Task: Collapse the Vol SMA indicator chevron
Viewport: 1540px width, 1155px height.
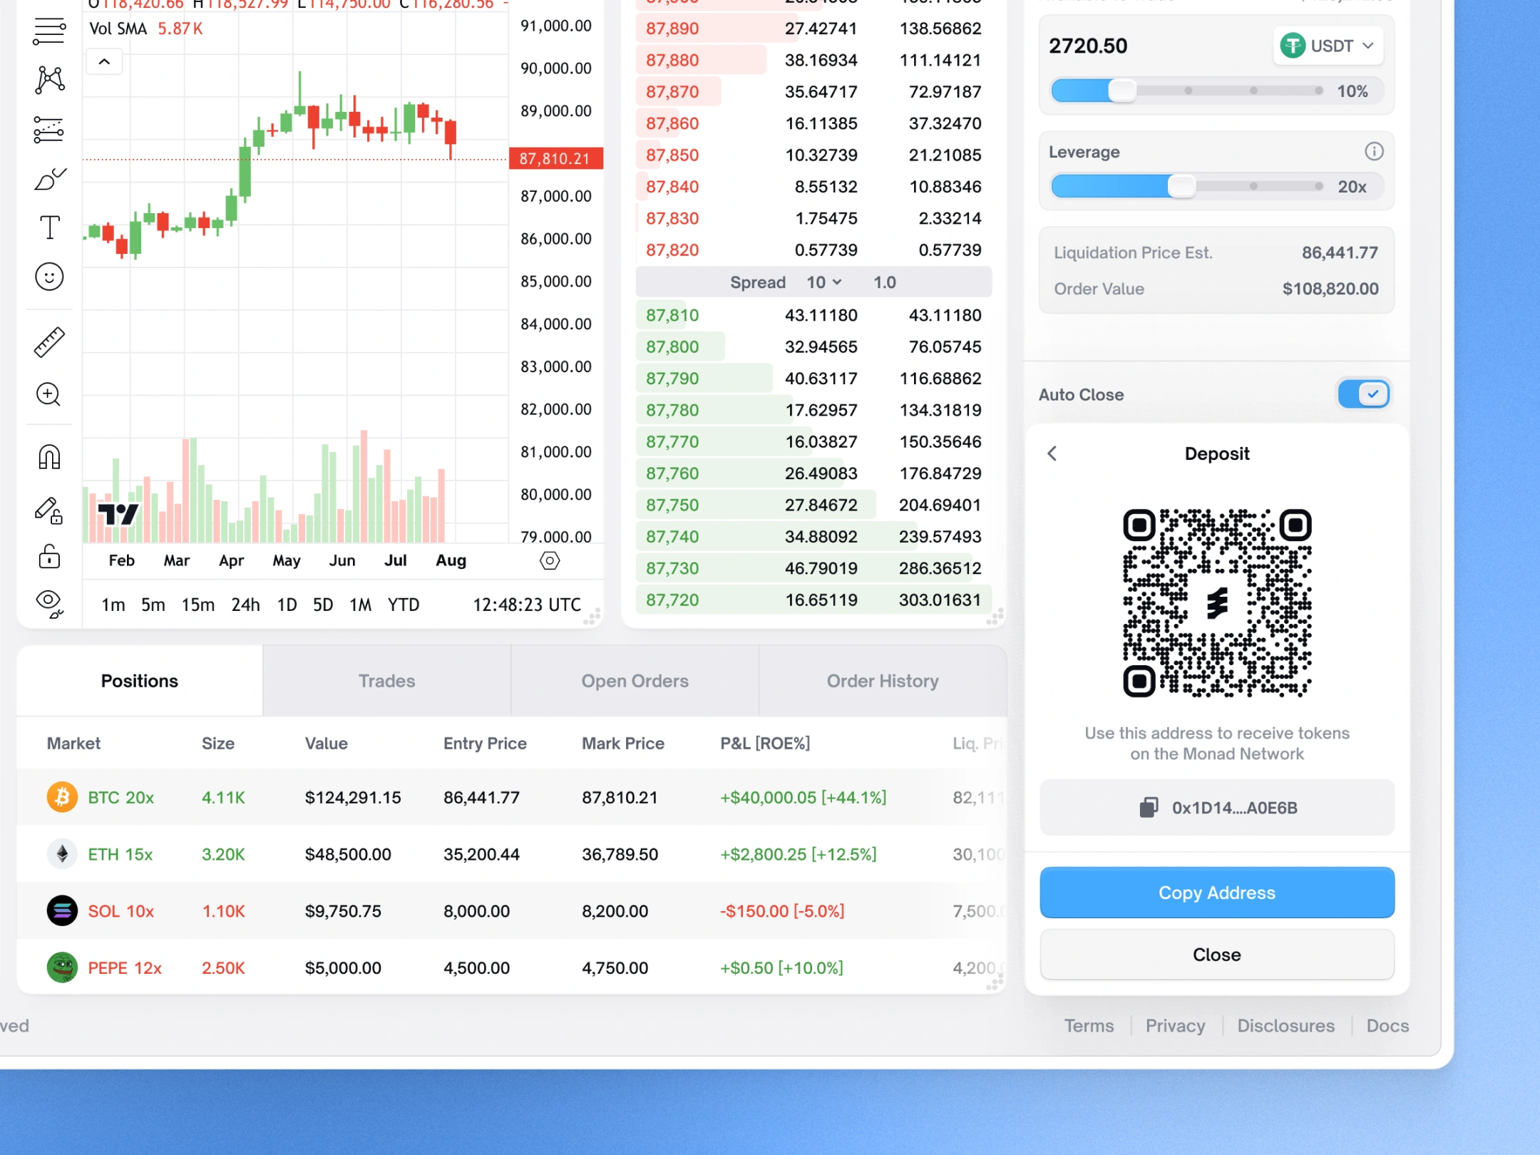Action: 104,62
